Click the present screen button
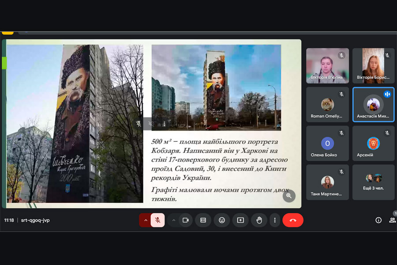 pos(240,220)
